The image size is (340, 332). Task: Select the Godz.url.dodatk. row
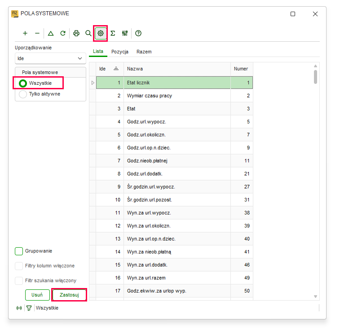[174, 174]
